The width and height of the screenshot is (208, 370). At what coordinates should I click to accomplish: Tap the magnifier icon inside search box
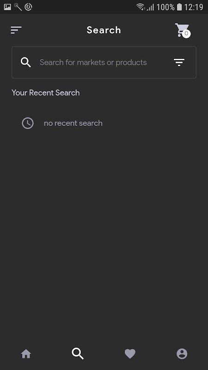[x=26, y=62]
